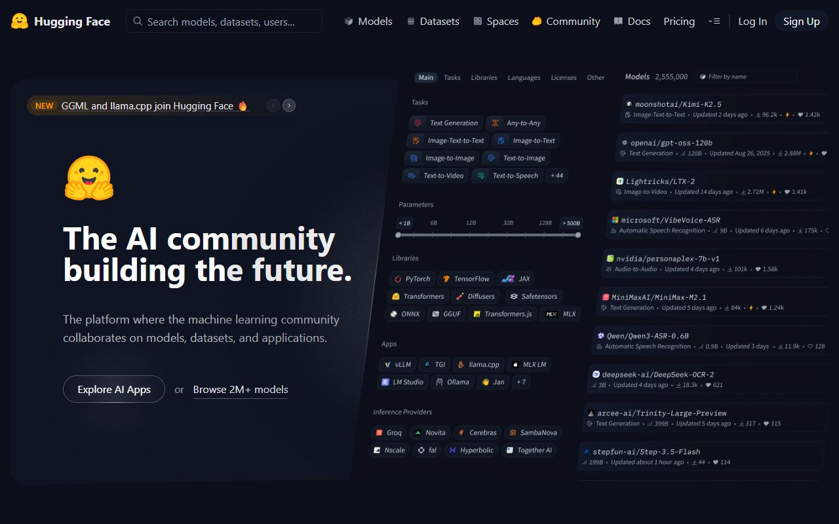Switch to the Libraries filter tab

click(x=484, y=77)
